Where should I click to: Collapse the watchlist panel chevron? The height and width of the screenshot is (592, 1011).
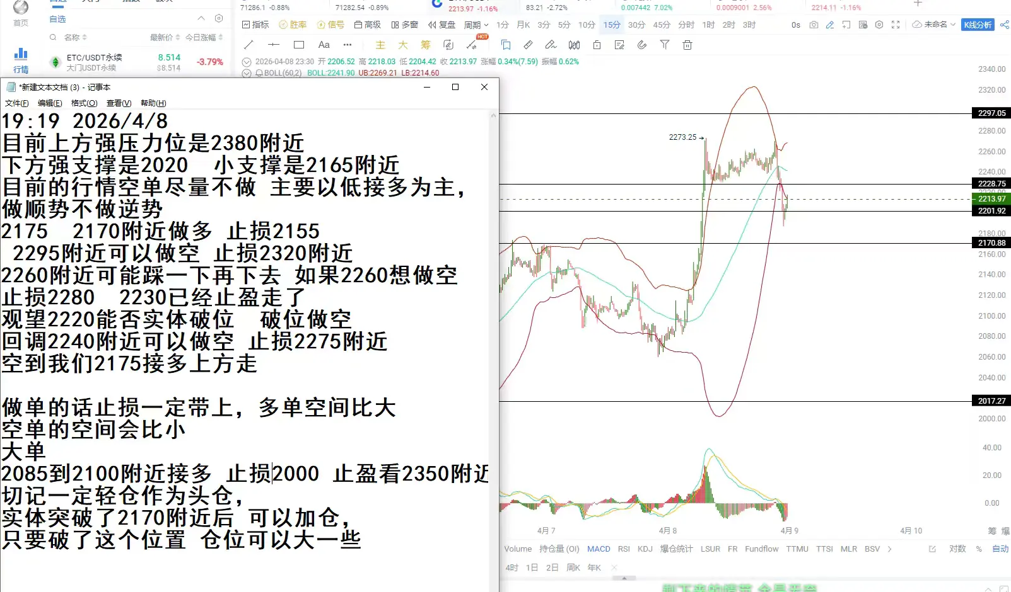(201, 18)
